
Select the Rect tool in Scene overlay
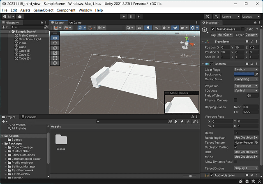(55, 58)
